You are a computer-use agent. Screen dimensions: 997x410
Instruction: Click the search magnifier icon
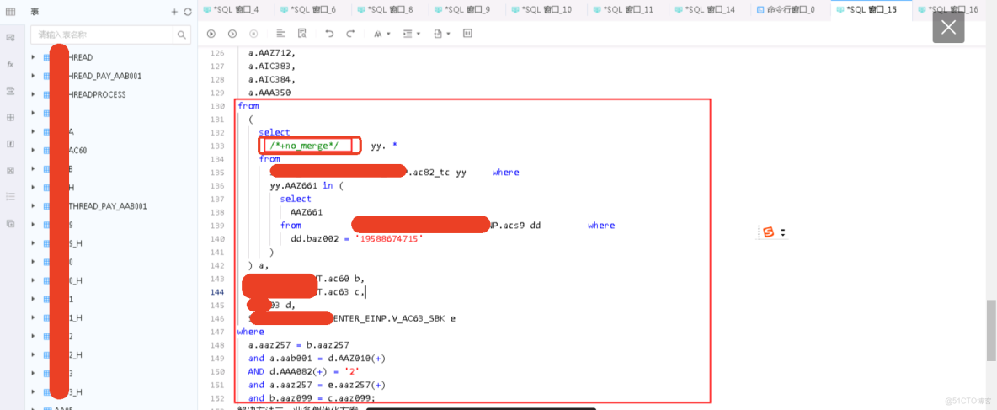(x=182, y=35)
